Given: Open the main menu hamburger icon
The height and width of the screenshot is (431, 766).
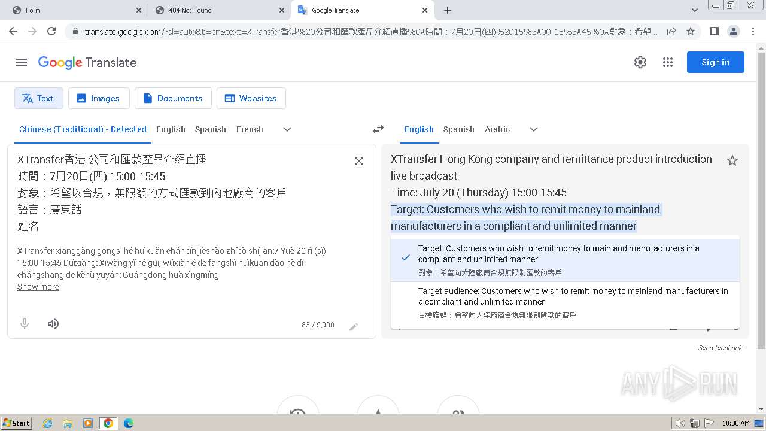Looking at the screenshot, I should (x=22, y=62).
